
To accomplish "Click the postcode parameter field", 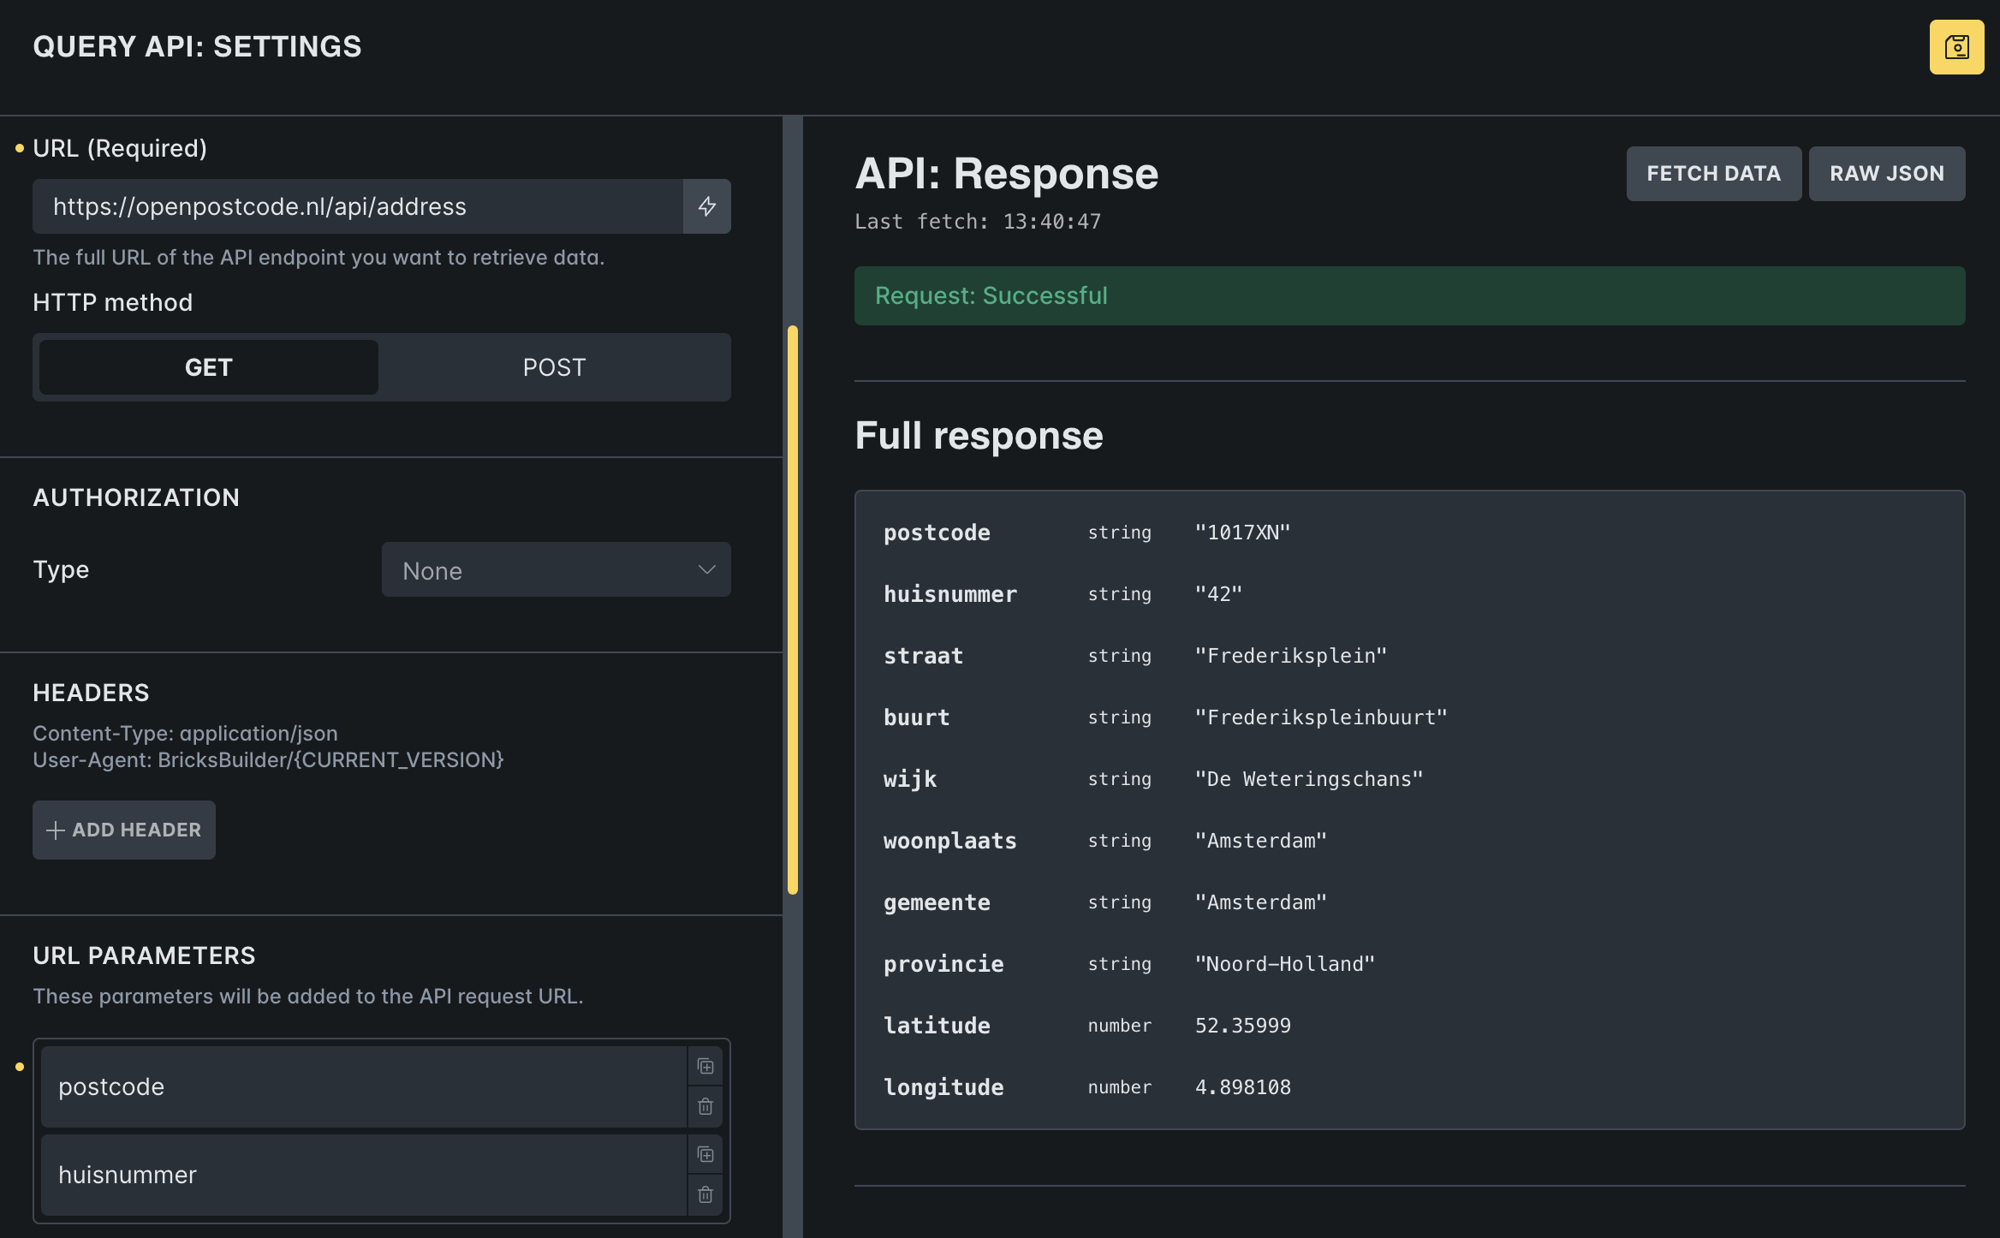I will click(x=364, y=1086).
